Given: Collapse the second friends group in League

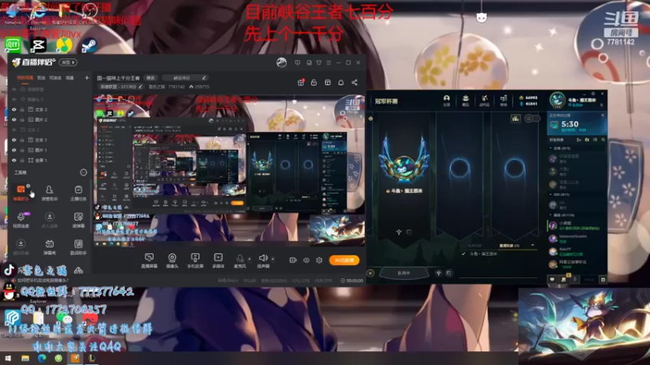Looking at the screenshot, I should [x=551, y=194].
